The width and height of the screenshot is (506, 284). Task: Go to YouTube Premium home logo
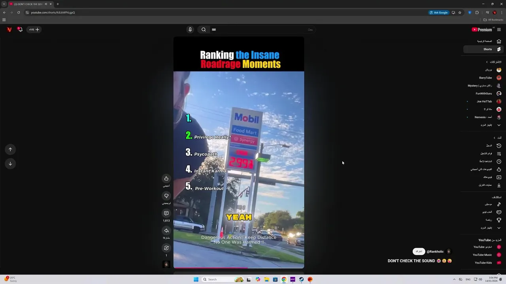482,30
